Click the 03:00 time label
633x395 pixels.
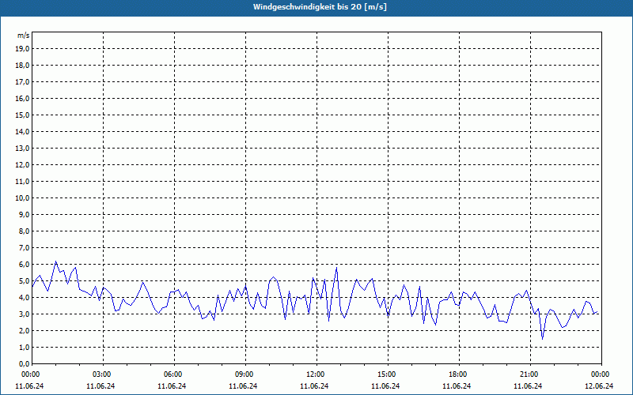[103, 374]
